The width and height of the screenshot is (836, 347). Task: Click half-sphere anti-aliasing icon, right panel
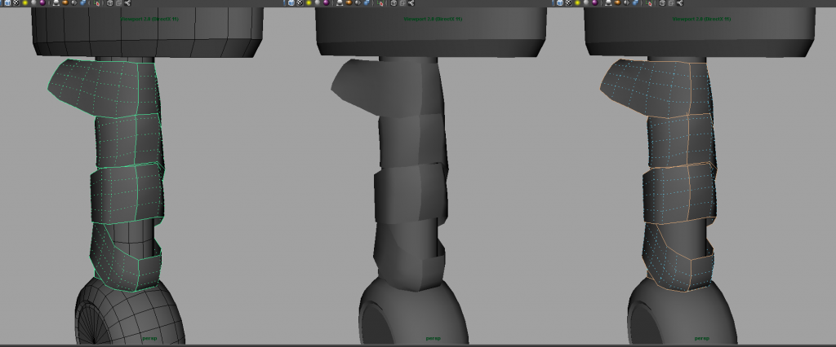pos(626,2)
